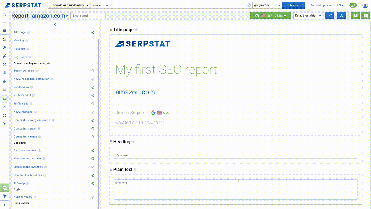
Task: Click the share report icon button
Action: (x=330, y=16)
